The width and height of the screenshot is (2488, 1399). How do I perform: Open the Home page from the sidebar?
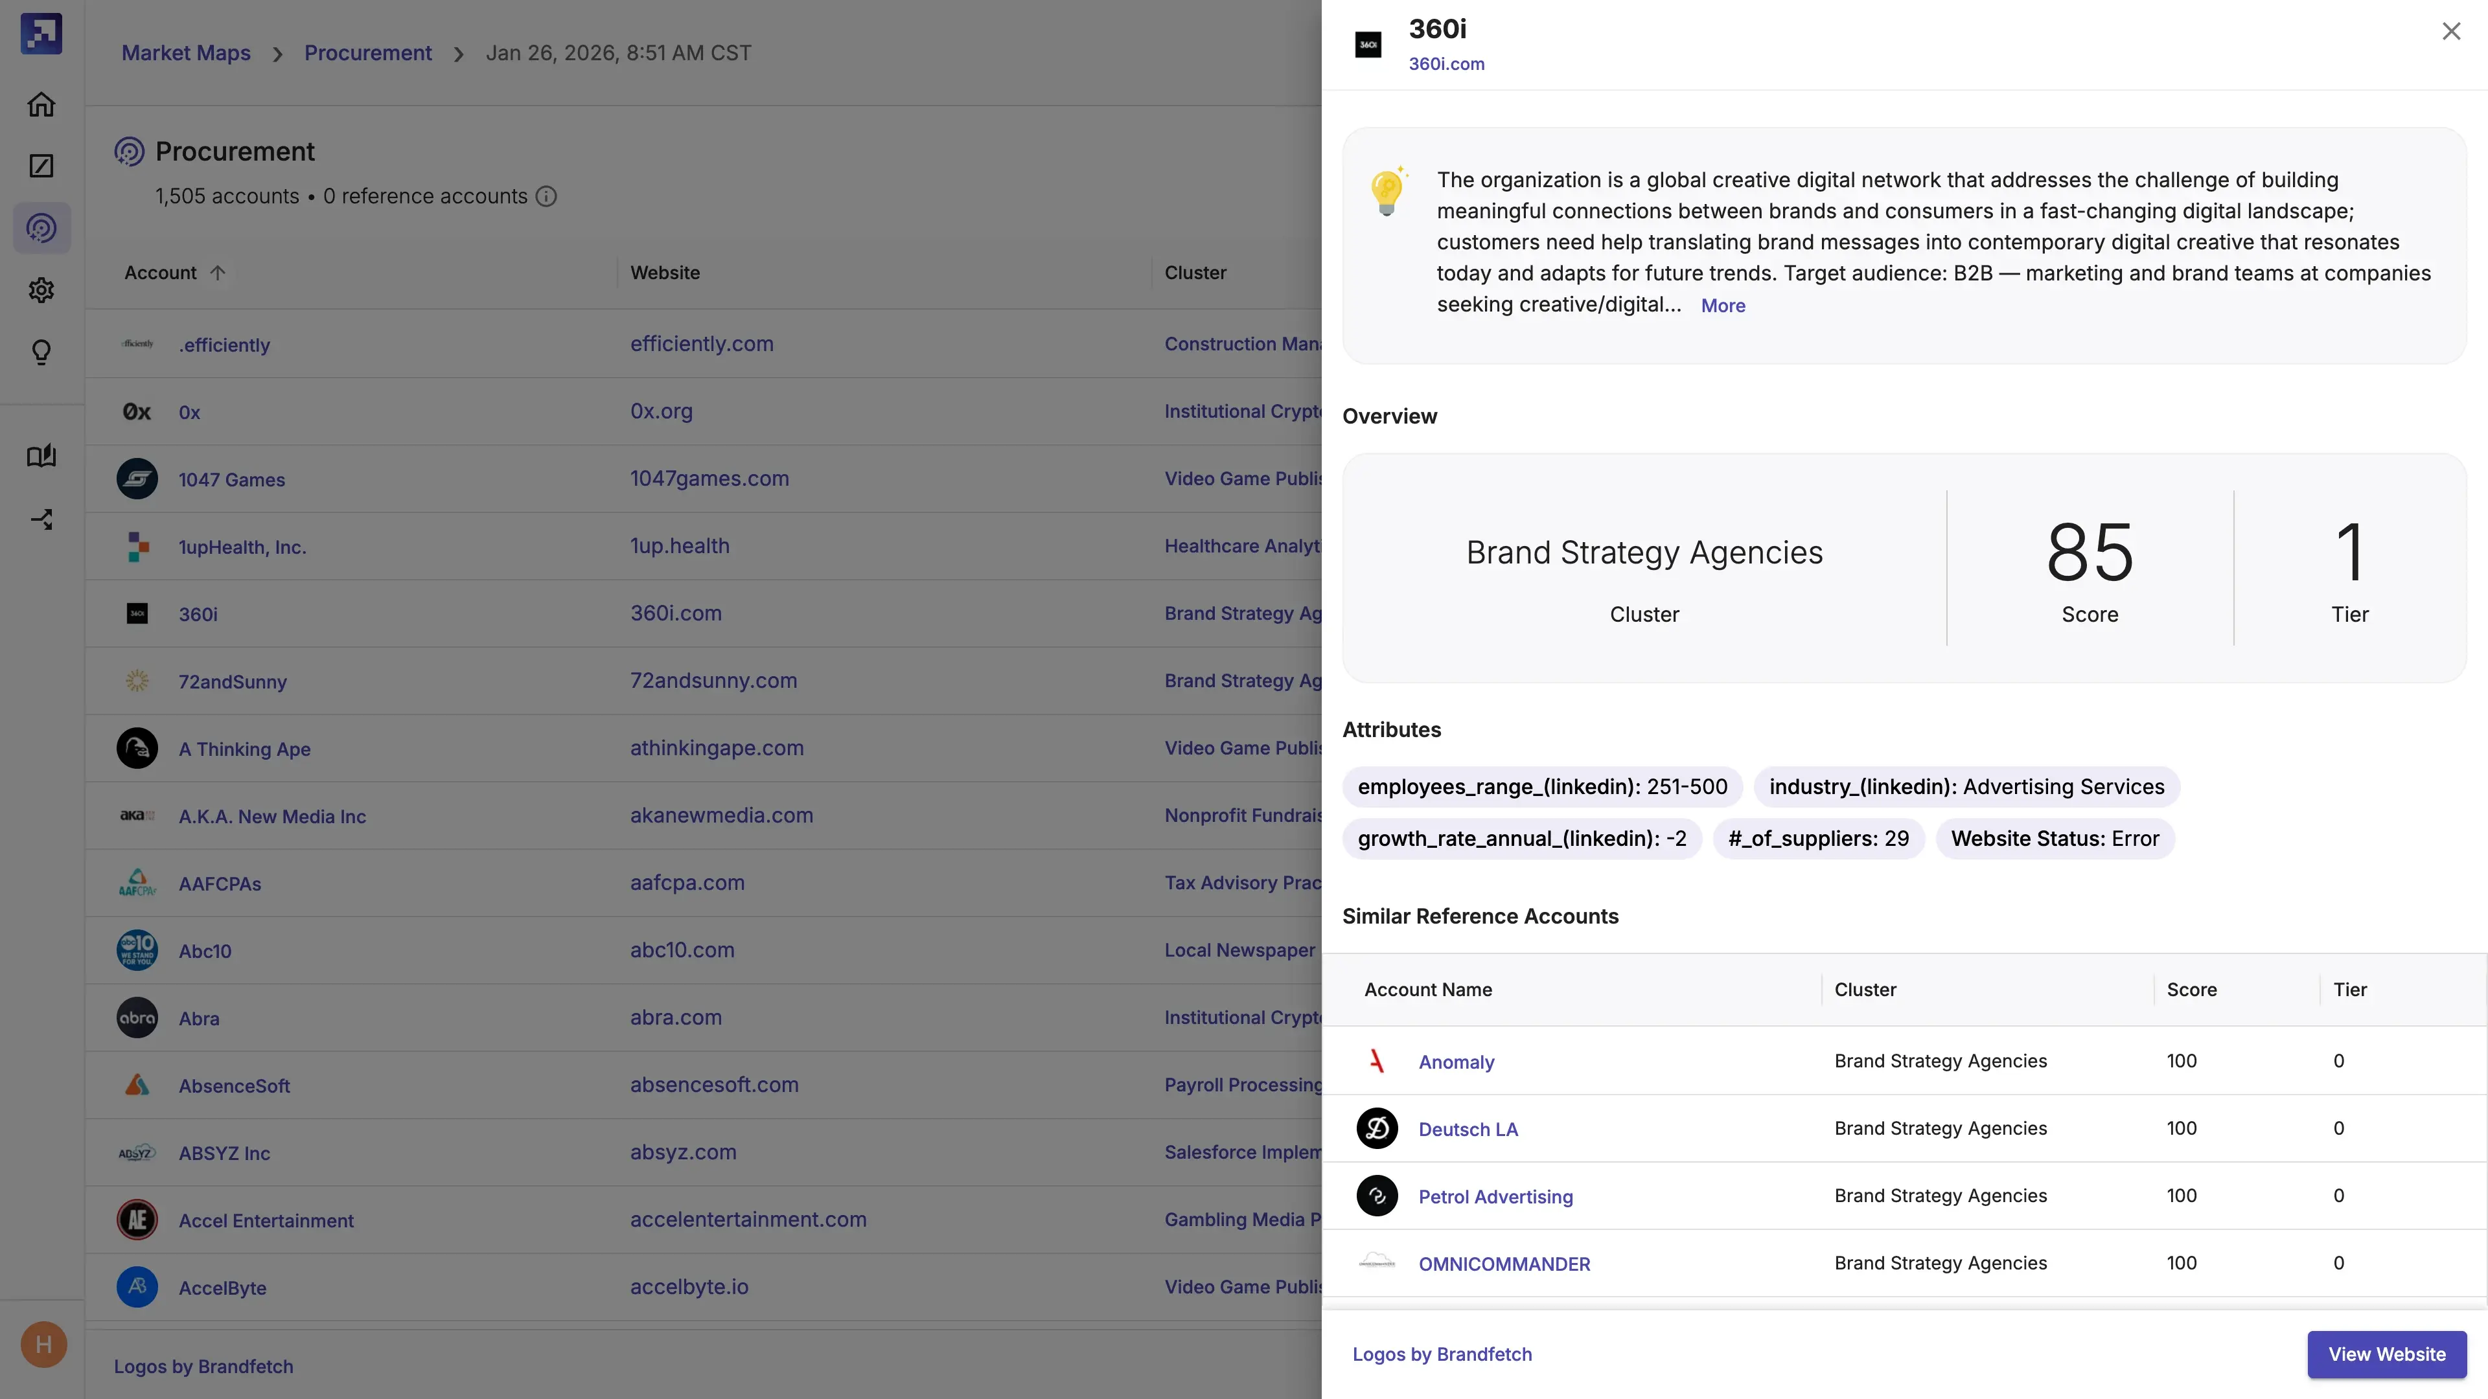(x=41, y=104)
